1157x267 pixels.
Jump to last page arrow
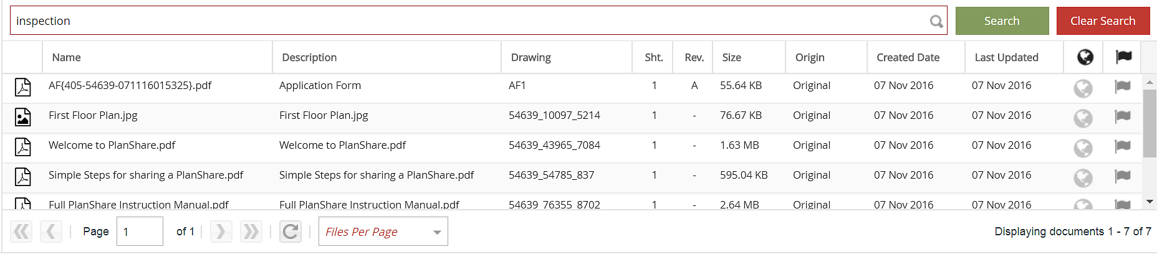(251, 232)
